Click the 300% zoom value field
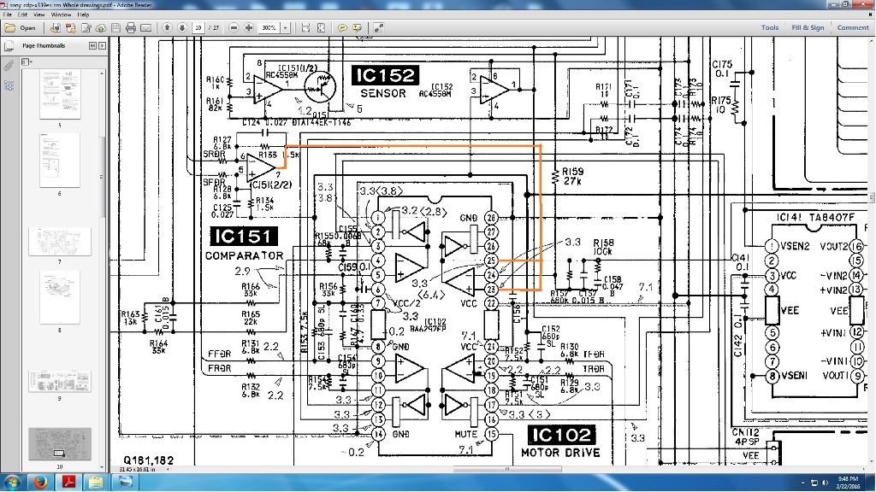This screenshot has height=492, width=876. coord(269,28)
